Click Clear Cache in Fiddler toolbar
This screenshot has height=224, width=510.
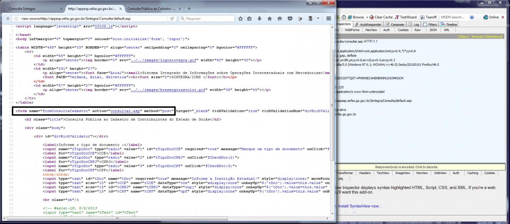[381, 17]
